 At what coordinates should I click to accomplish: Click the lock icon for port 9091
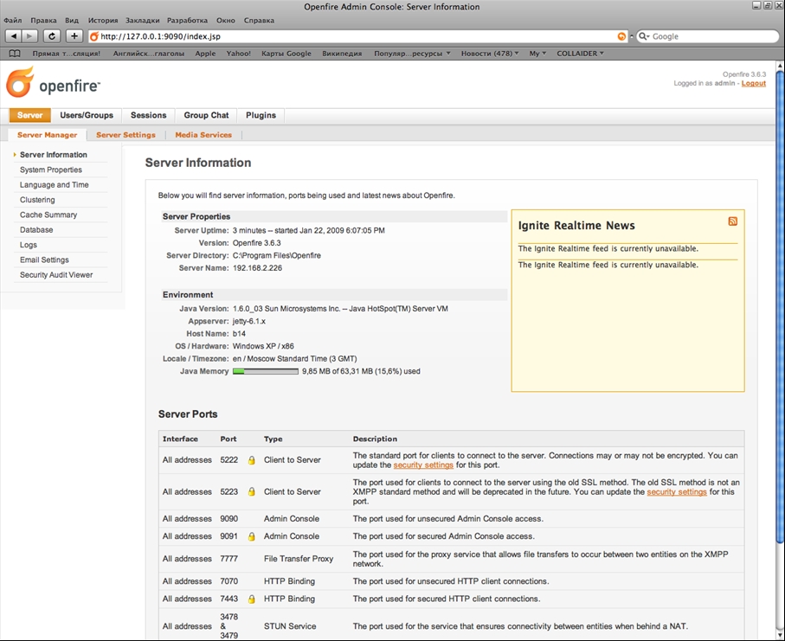[251, 536]
